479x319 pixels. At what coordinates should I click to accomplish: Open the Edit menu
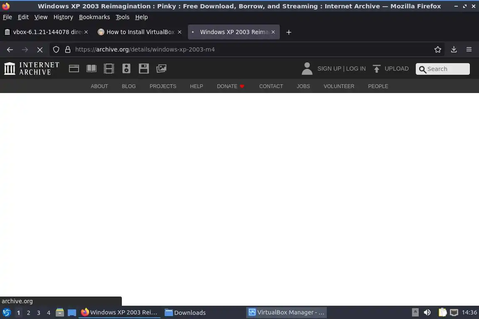[x=23, y=17]
